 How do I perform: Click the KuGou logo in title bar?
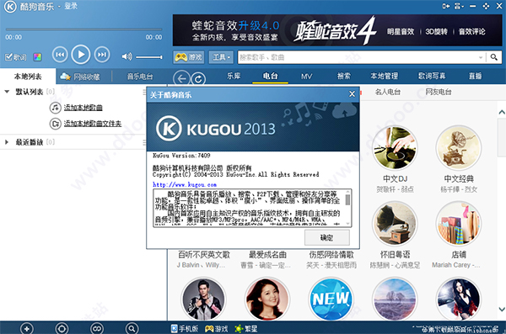pos(10,7)
